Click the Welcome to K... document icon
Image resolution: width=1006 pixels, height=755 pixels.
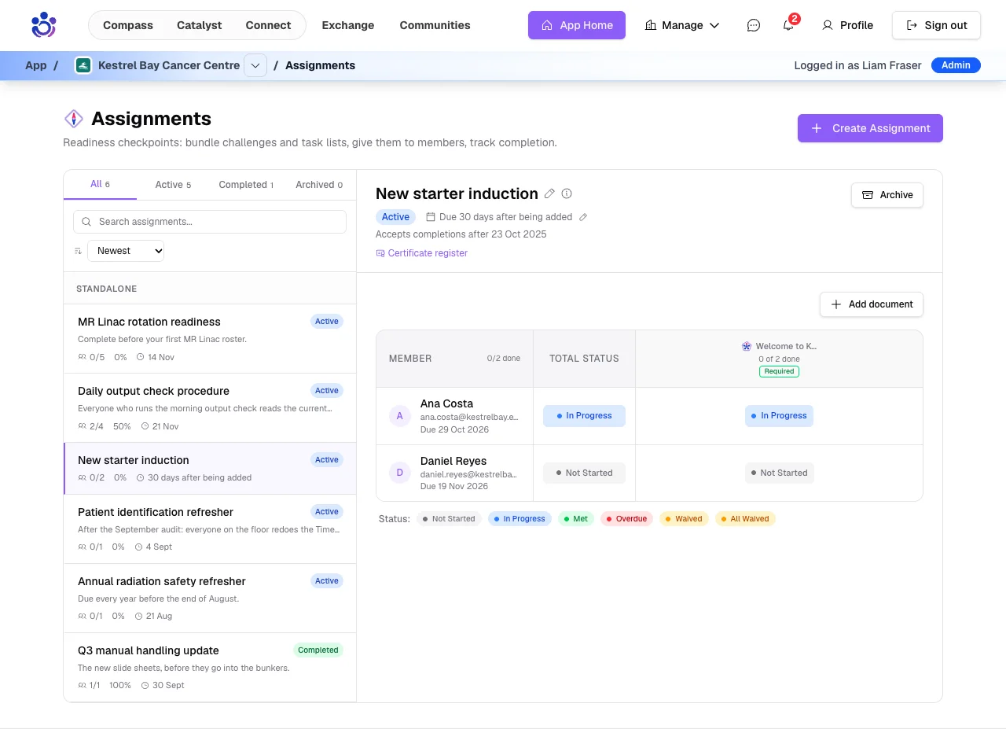point(747,346)
